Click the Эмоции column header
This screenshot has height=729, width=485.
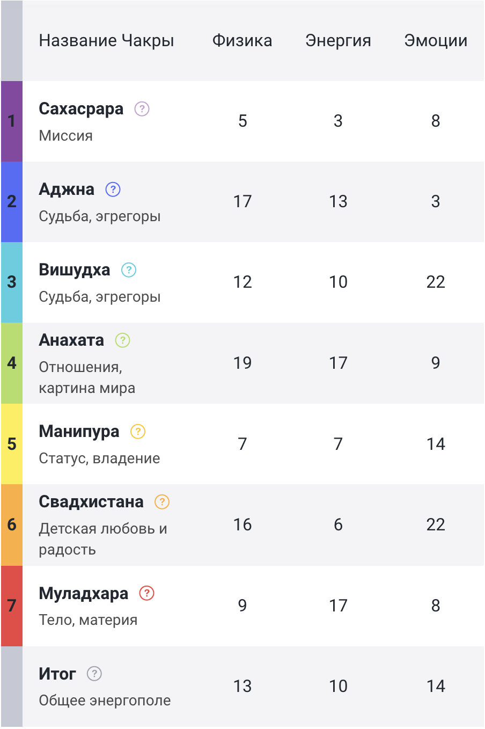pyautogui.click(x=436, y=41)
